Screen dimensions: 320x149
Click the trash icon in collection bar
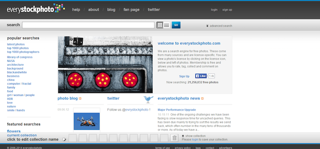174,138
